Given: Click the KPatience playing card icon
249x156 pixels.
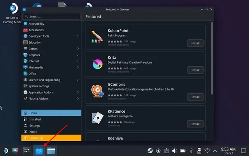Looking at the screenshot, I should (98, 118).
